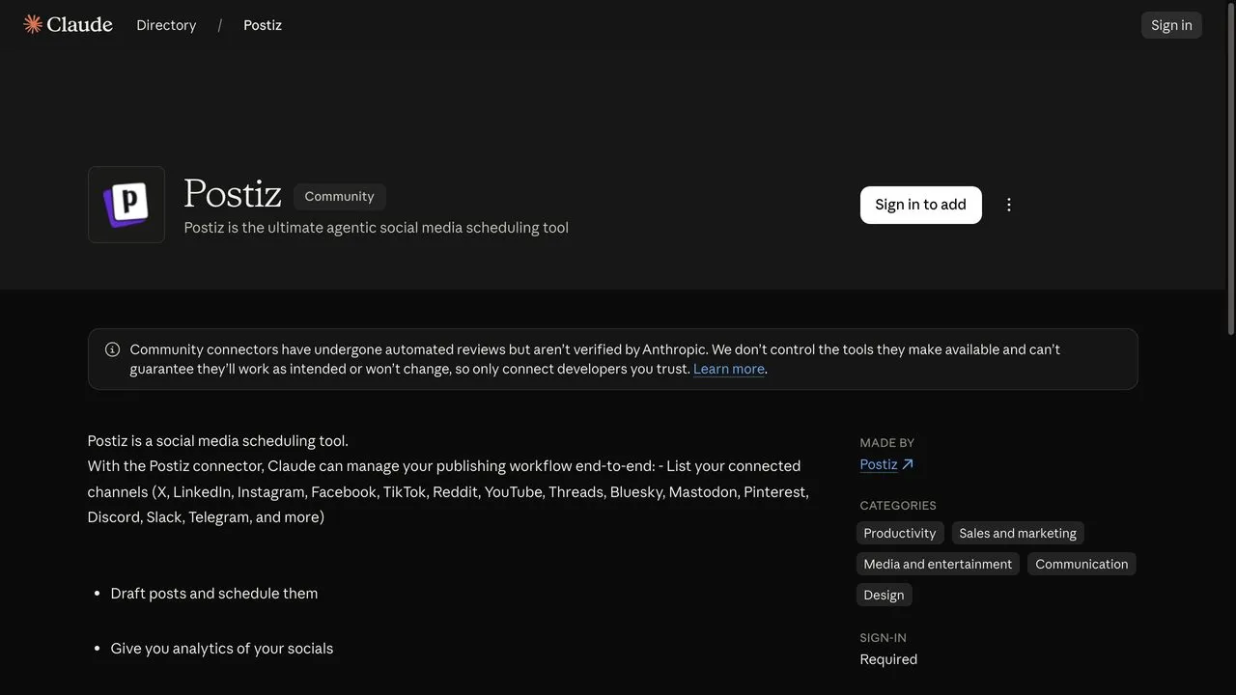This screenshot has width=1236, height=695.
Task: Open the Directory breadcrumb link
Action: pos(166,25)
